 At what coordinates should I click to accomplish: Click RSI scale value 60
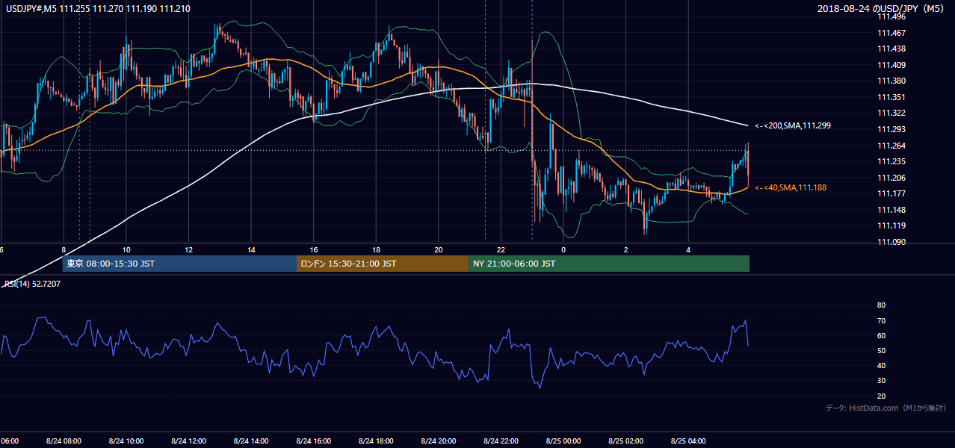point(881,335)
